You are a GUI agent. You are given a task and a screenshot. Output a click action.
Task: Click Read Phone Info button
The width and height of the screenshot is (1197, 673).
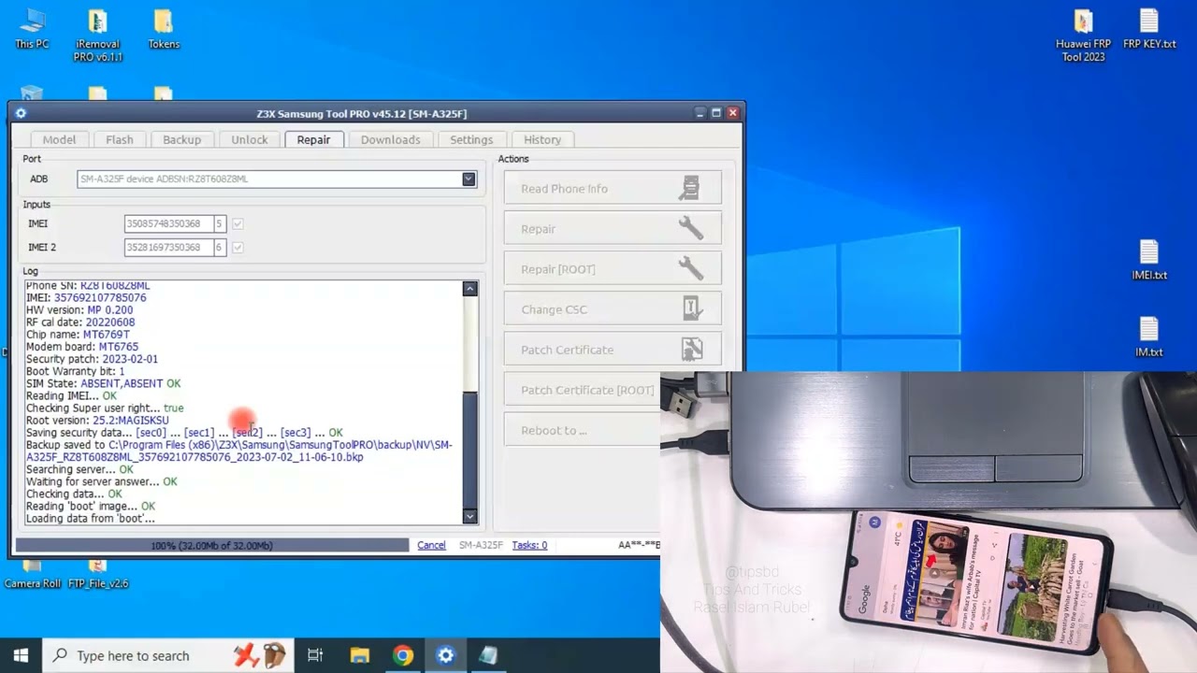[x=613, y=188]
